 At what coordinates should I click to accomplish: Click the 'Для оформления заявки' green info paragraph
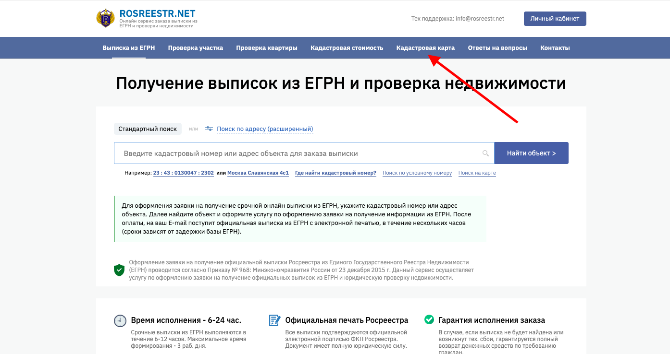[300, 219]
